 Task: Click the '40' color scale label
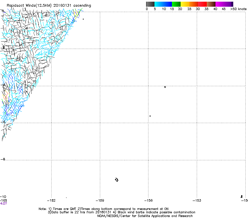click(x=215, y=9)
